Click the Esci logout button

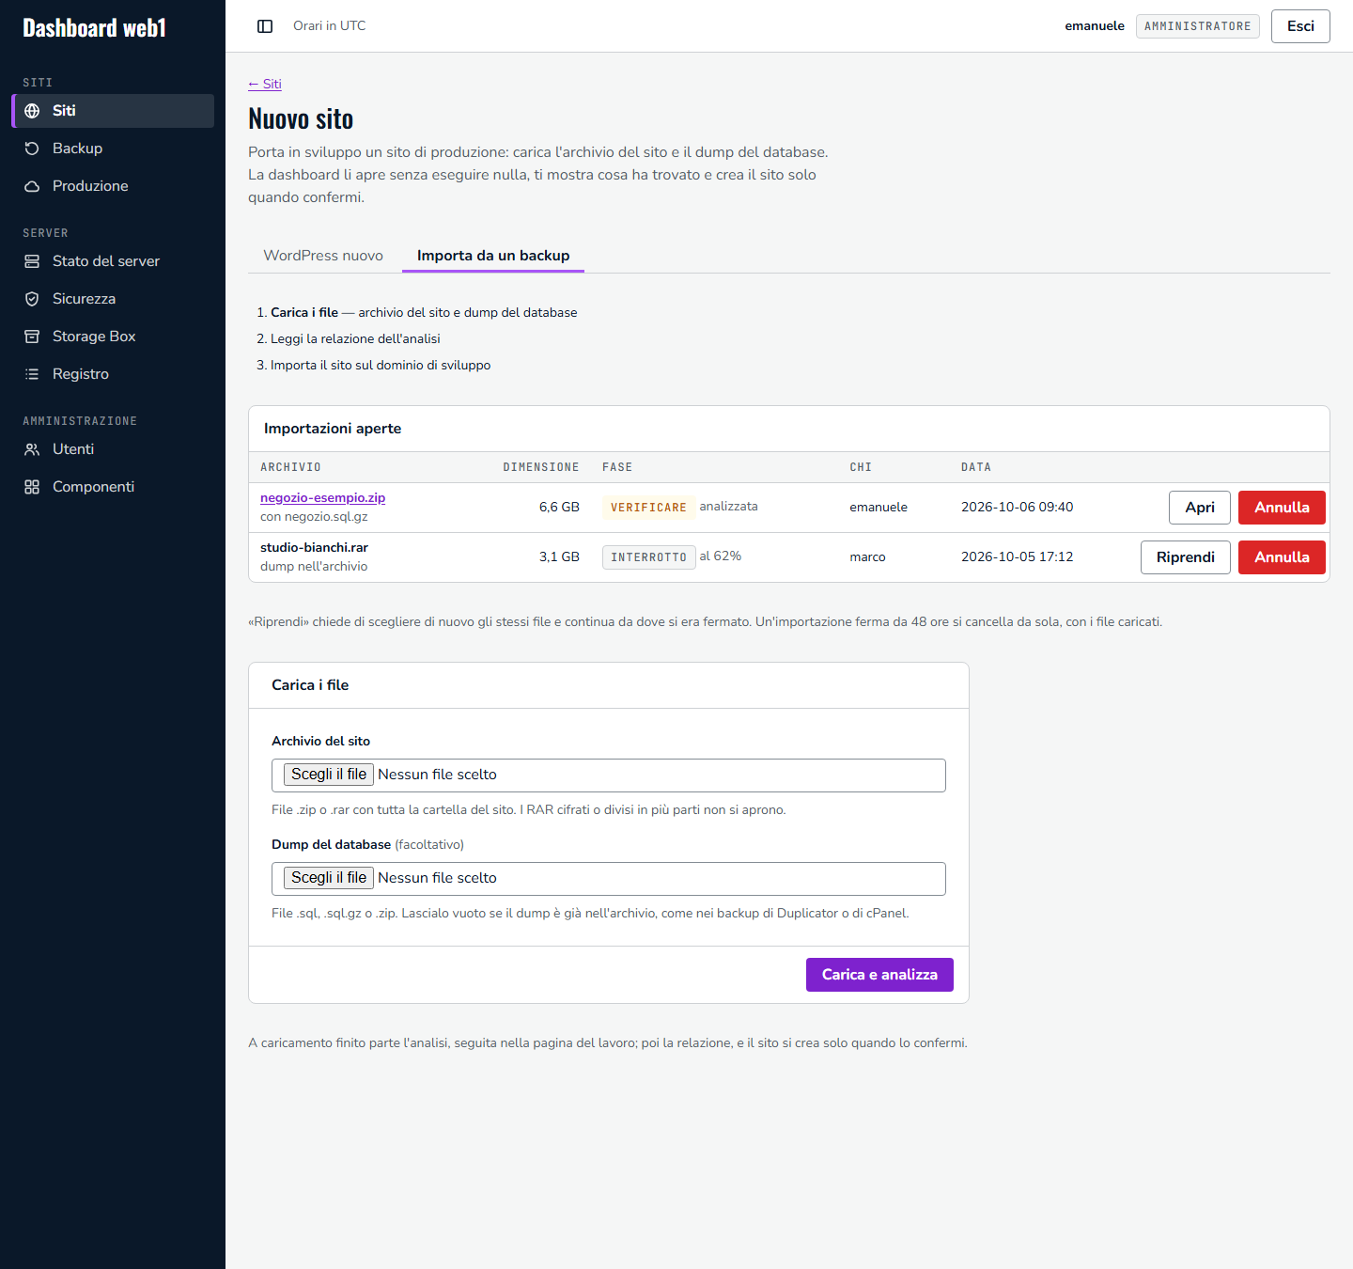(1300, 26)
